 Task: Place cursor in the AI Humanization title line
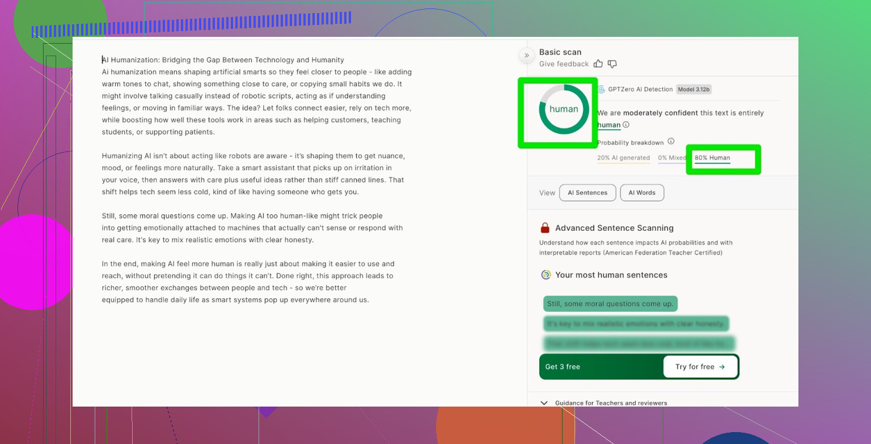223,60
